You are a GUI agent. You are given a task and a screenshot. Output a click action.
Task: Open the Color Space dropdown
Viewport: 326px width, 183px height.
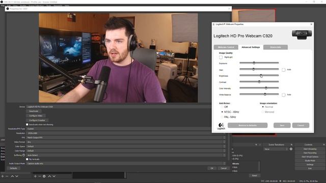(126, 146)
